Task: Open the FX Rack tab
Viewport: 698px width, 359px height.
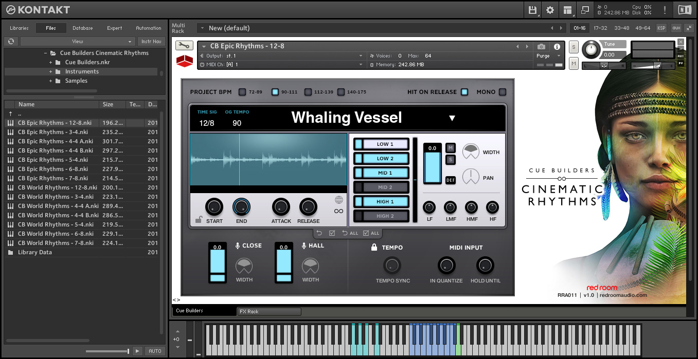Action: 269,311
